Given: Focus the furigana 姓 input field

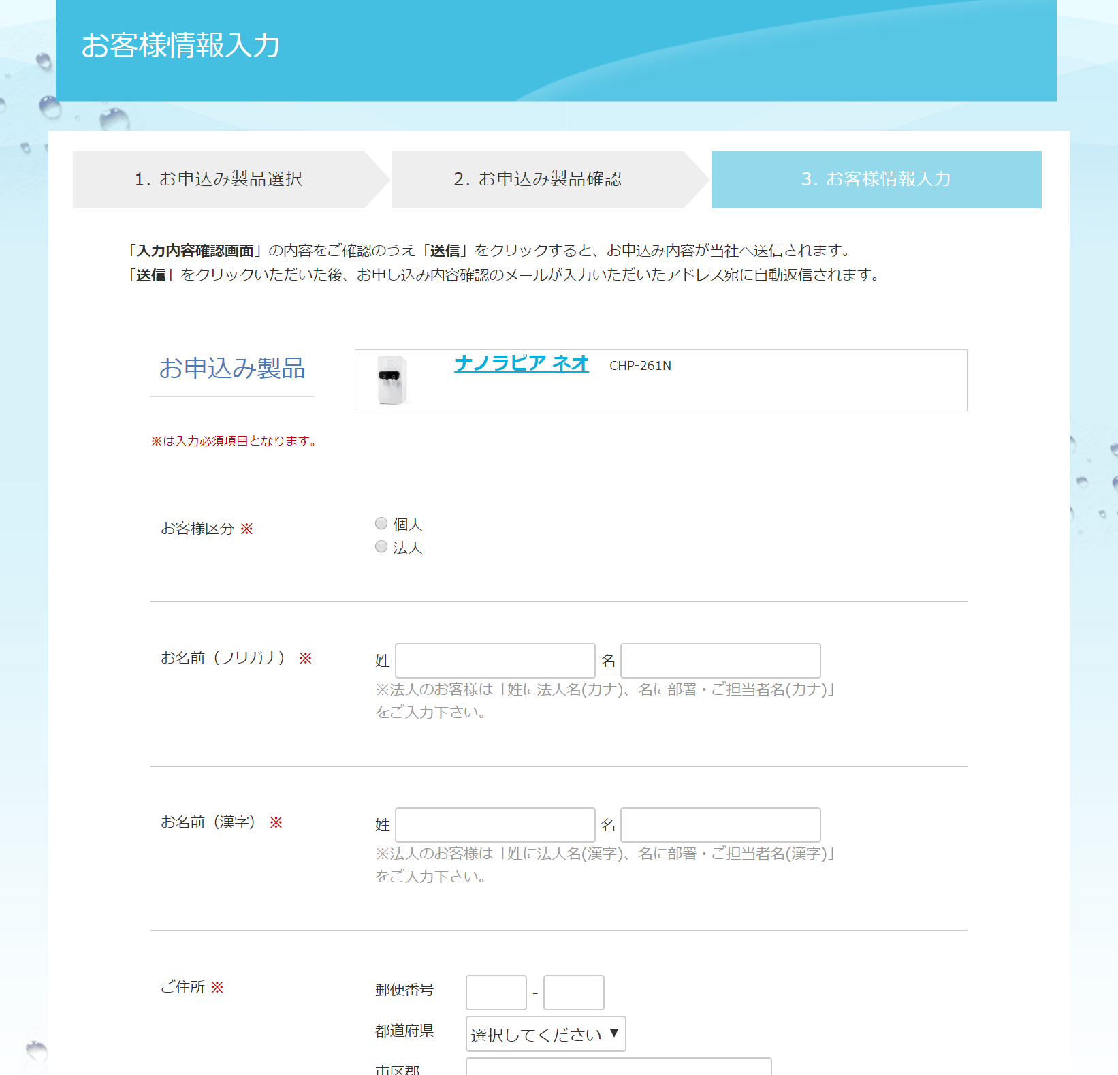Looking at the screenshot, I should coord(495,661).
